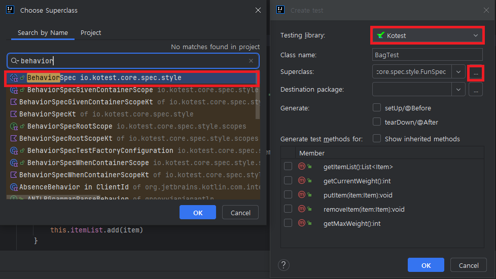Click the results list vertical scrollbar
This screenshot has width=496, height=279.
click(258, 96)
